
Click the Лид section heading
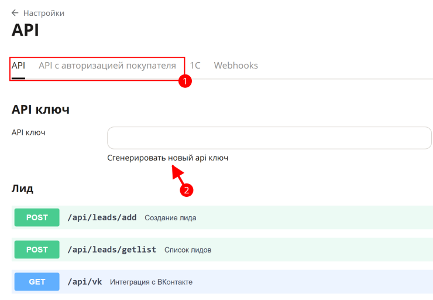22,189
